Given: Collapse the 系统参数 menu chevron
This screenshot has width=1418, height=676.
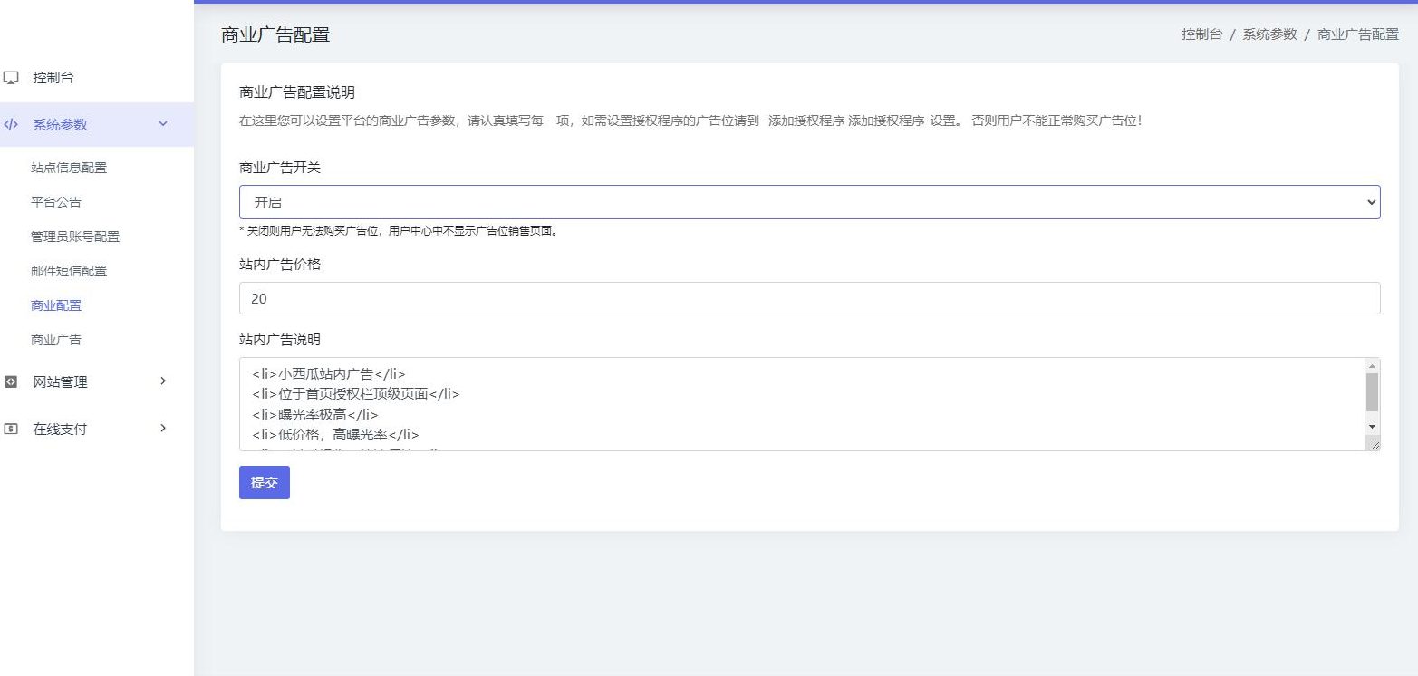Looking at the screenshot, I should point(163,124).
